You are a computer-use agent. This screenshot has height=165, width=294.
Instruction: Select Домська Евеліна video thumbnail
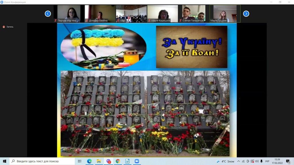tap(100, 13)
